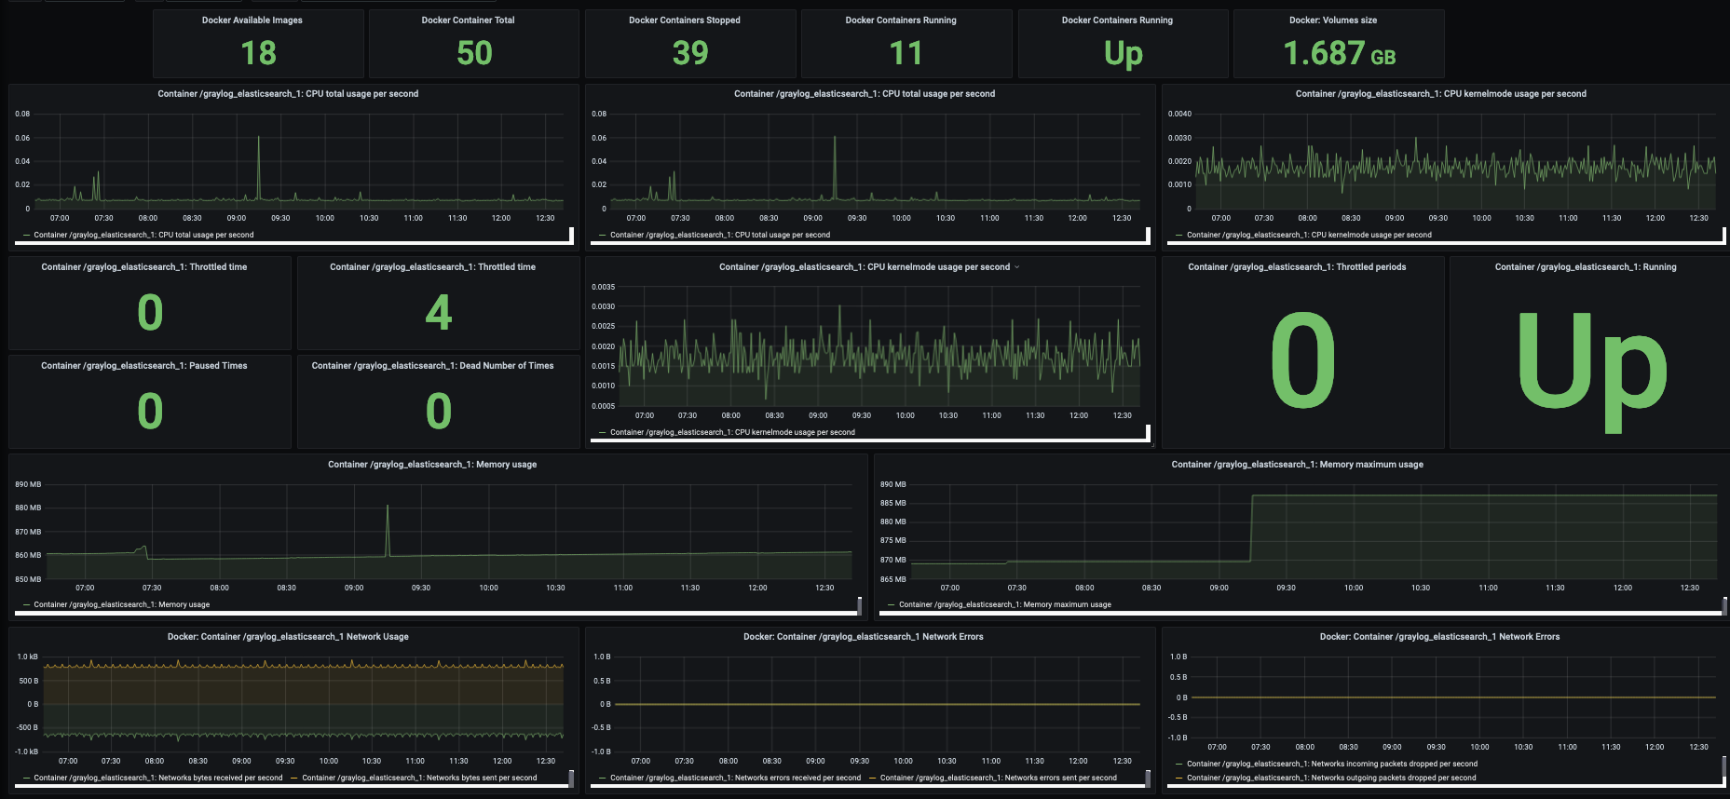Click color line of errors sent per second legend
Image resolution: width=1730 pixels, height=799 pixels.
[x=872, y=778]
